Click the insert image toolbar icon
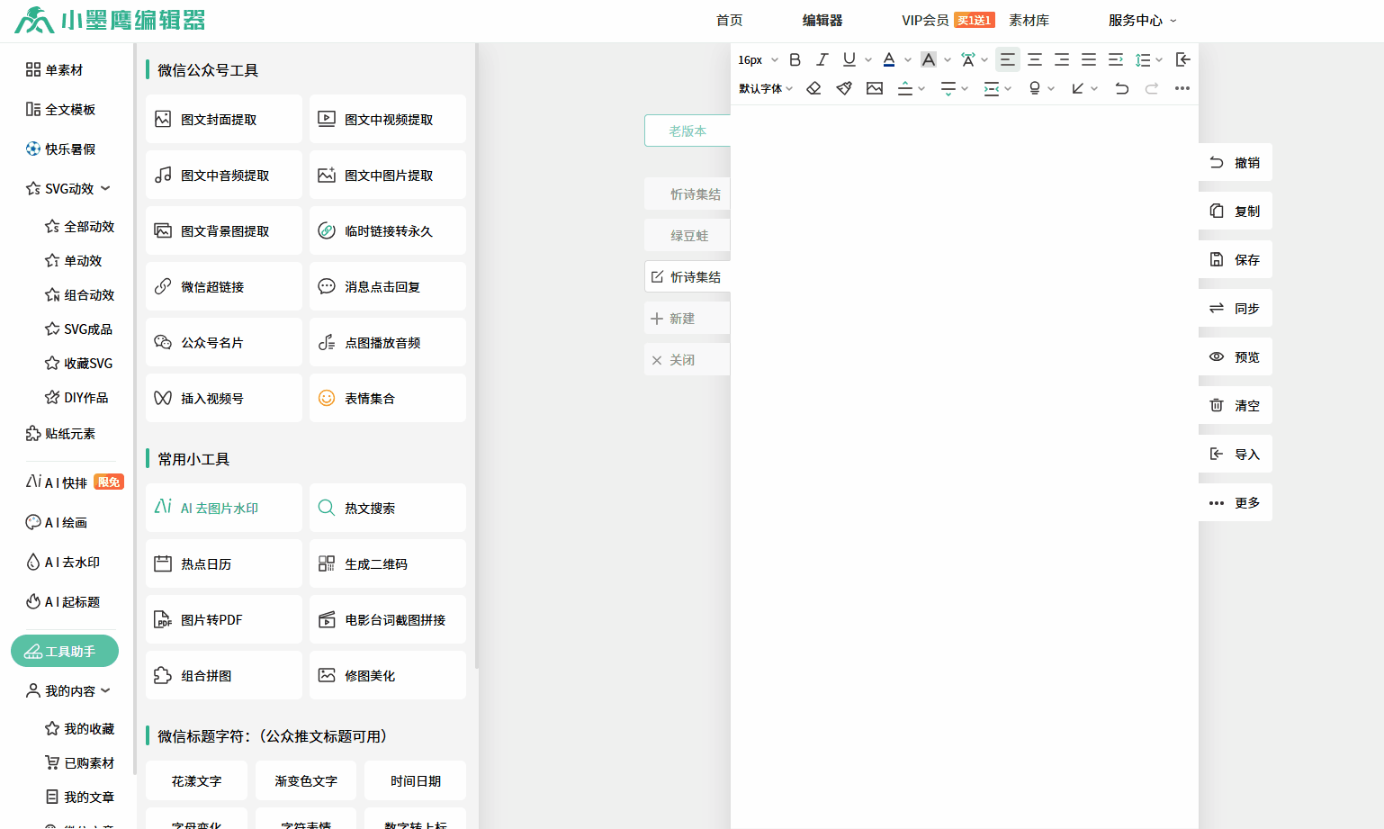The width and height of the screenshot is (1384, 829). pos(875,88)
